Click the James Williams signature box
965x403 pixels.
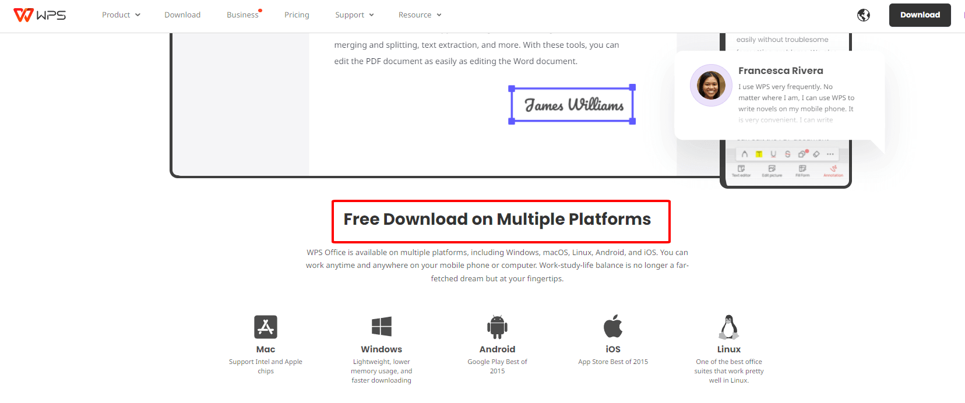[572, 105]
